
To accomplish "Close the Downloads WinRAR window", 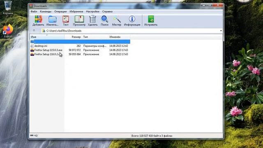I will 218,5.
